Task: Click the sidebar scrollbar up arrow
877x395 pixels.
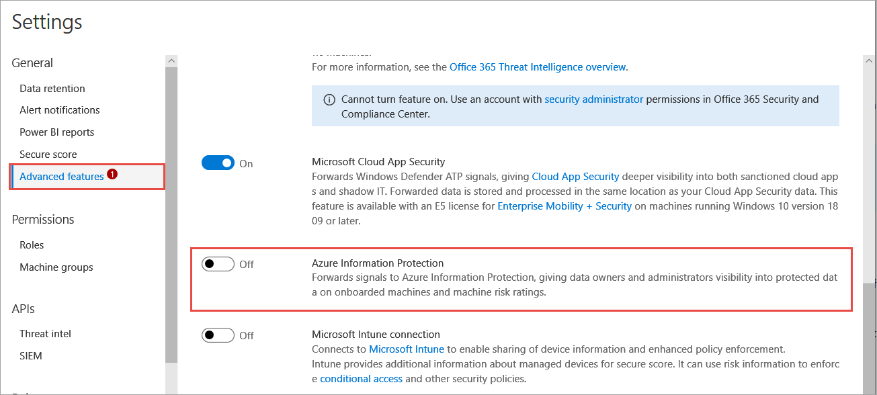Action: (171, 61)
